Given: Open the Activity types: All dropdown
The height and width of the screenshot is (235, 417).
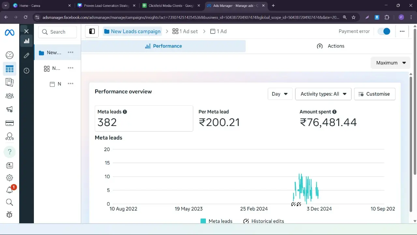Looking at the screenshot, I should tap(323, 94).
